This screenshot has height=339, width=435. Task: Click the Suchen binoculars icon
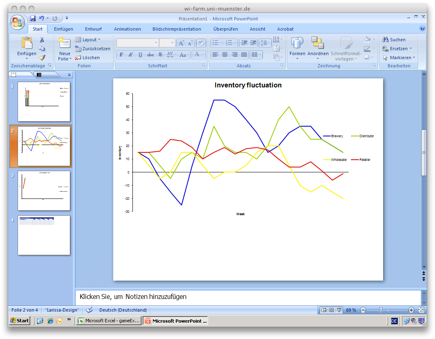click(386, 40)
